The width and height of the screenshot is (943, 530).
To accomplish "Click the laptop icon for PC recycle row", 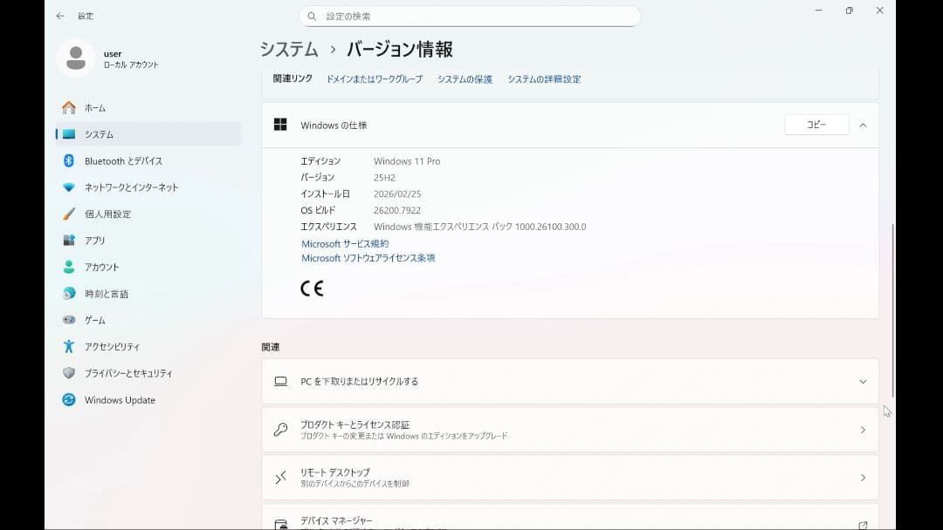I will (x=281, y=381).
